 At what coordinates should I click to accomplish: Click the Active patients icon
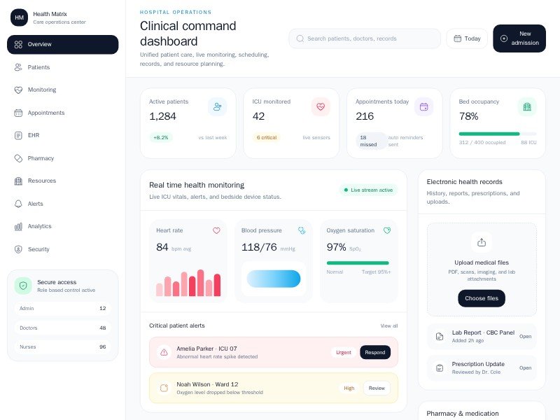tap(217, 107)
